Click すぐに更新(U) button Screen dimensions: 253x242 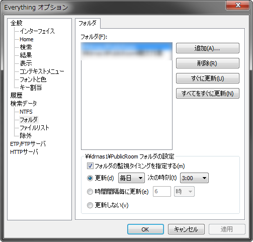pyautogui.click(x=208, y=78)
